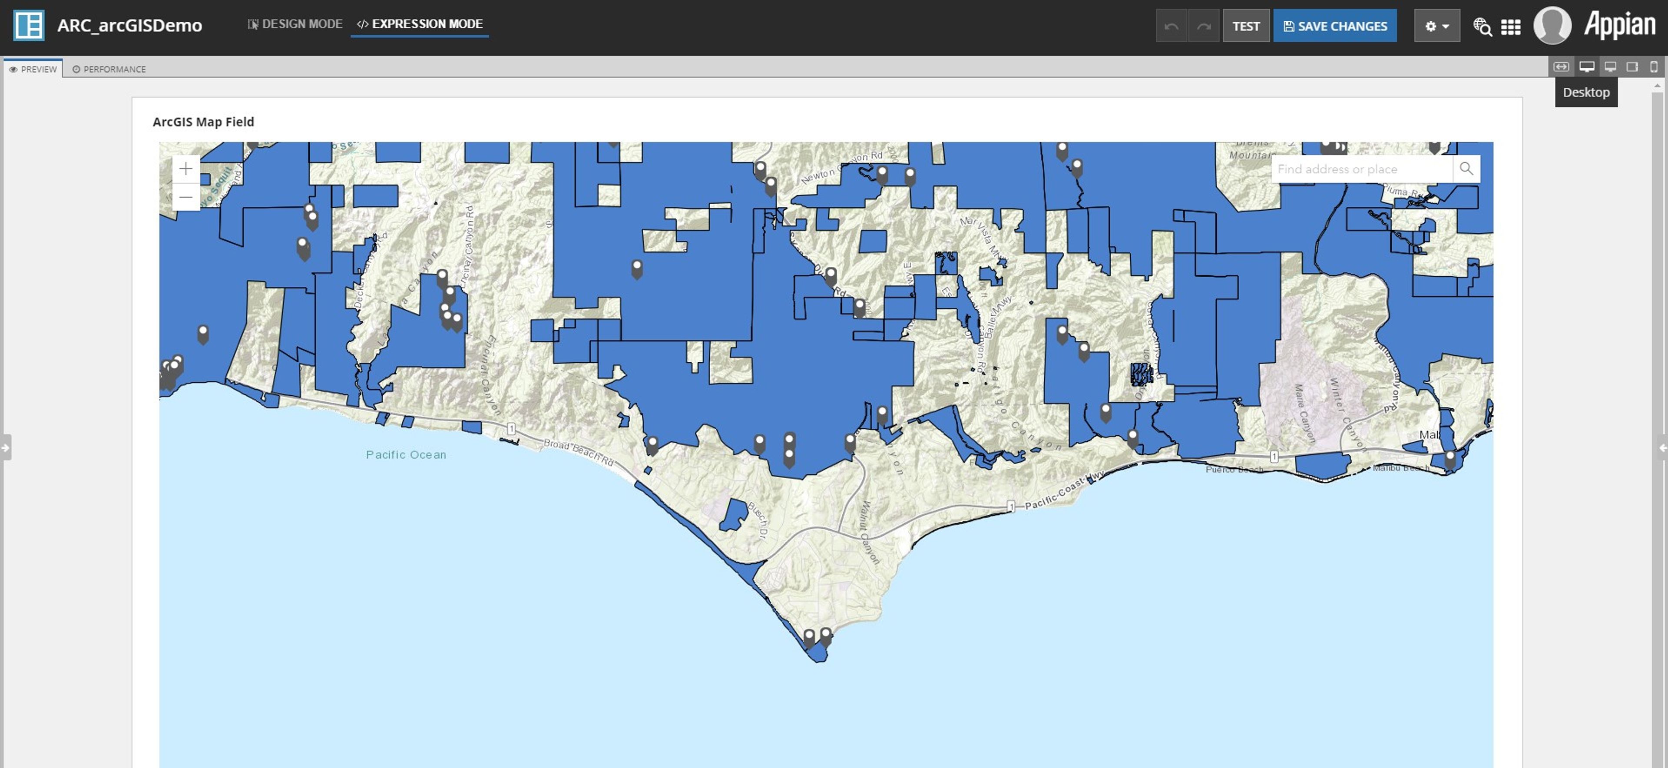The width and height of the screenshot is (1668, 768).
Task: Select the narrow desktop preview icon
Action: click(x=1610, y=67)
